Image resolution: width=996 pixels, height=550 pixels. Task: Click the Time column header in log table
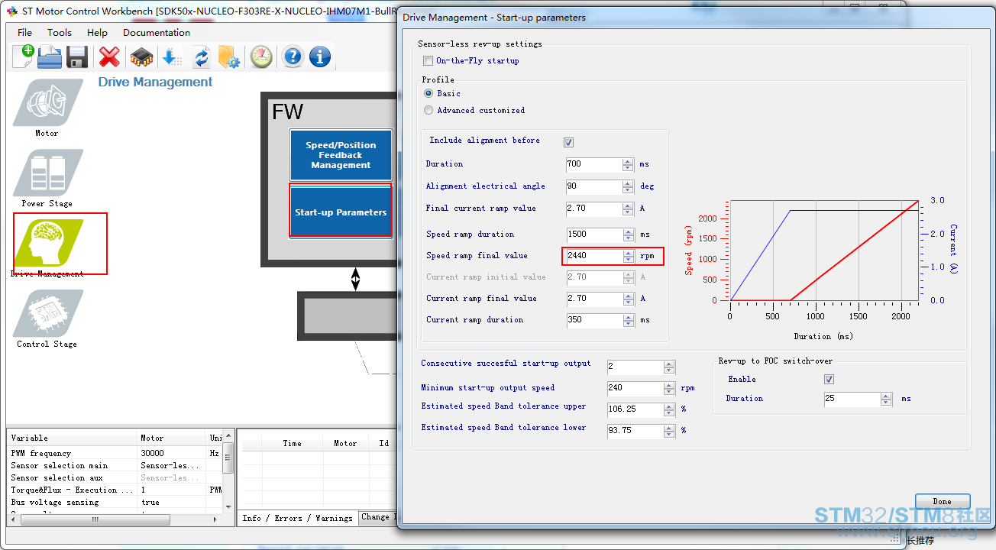pyautogui.click(x=292, y=443)
